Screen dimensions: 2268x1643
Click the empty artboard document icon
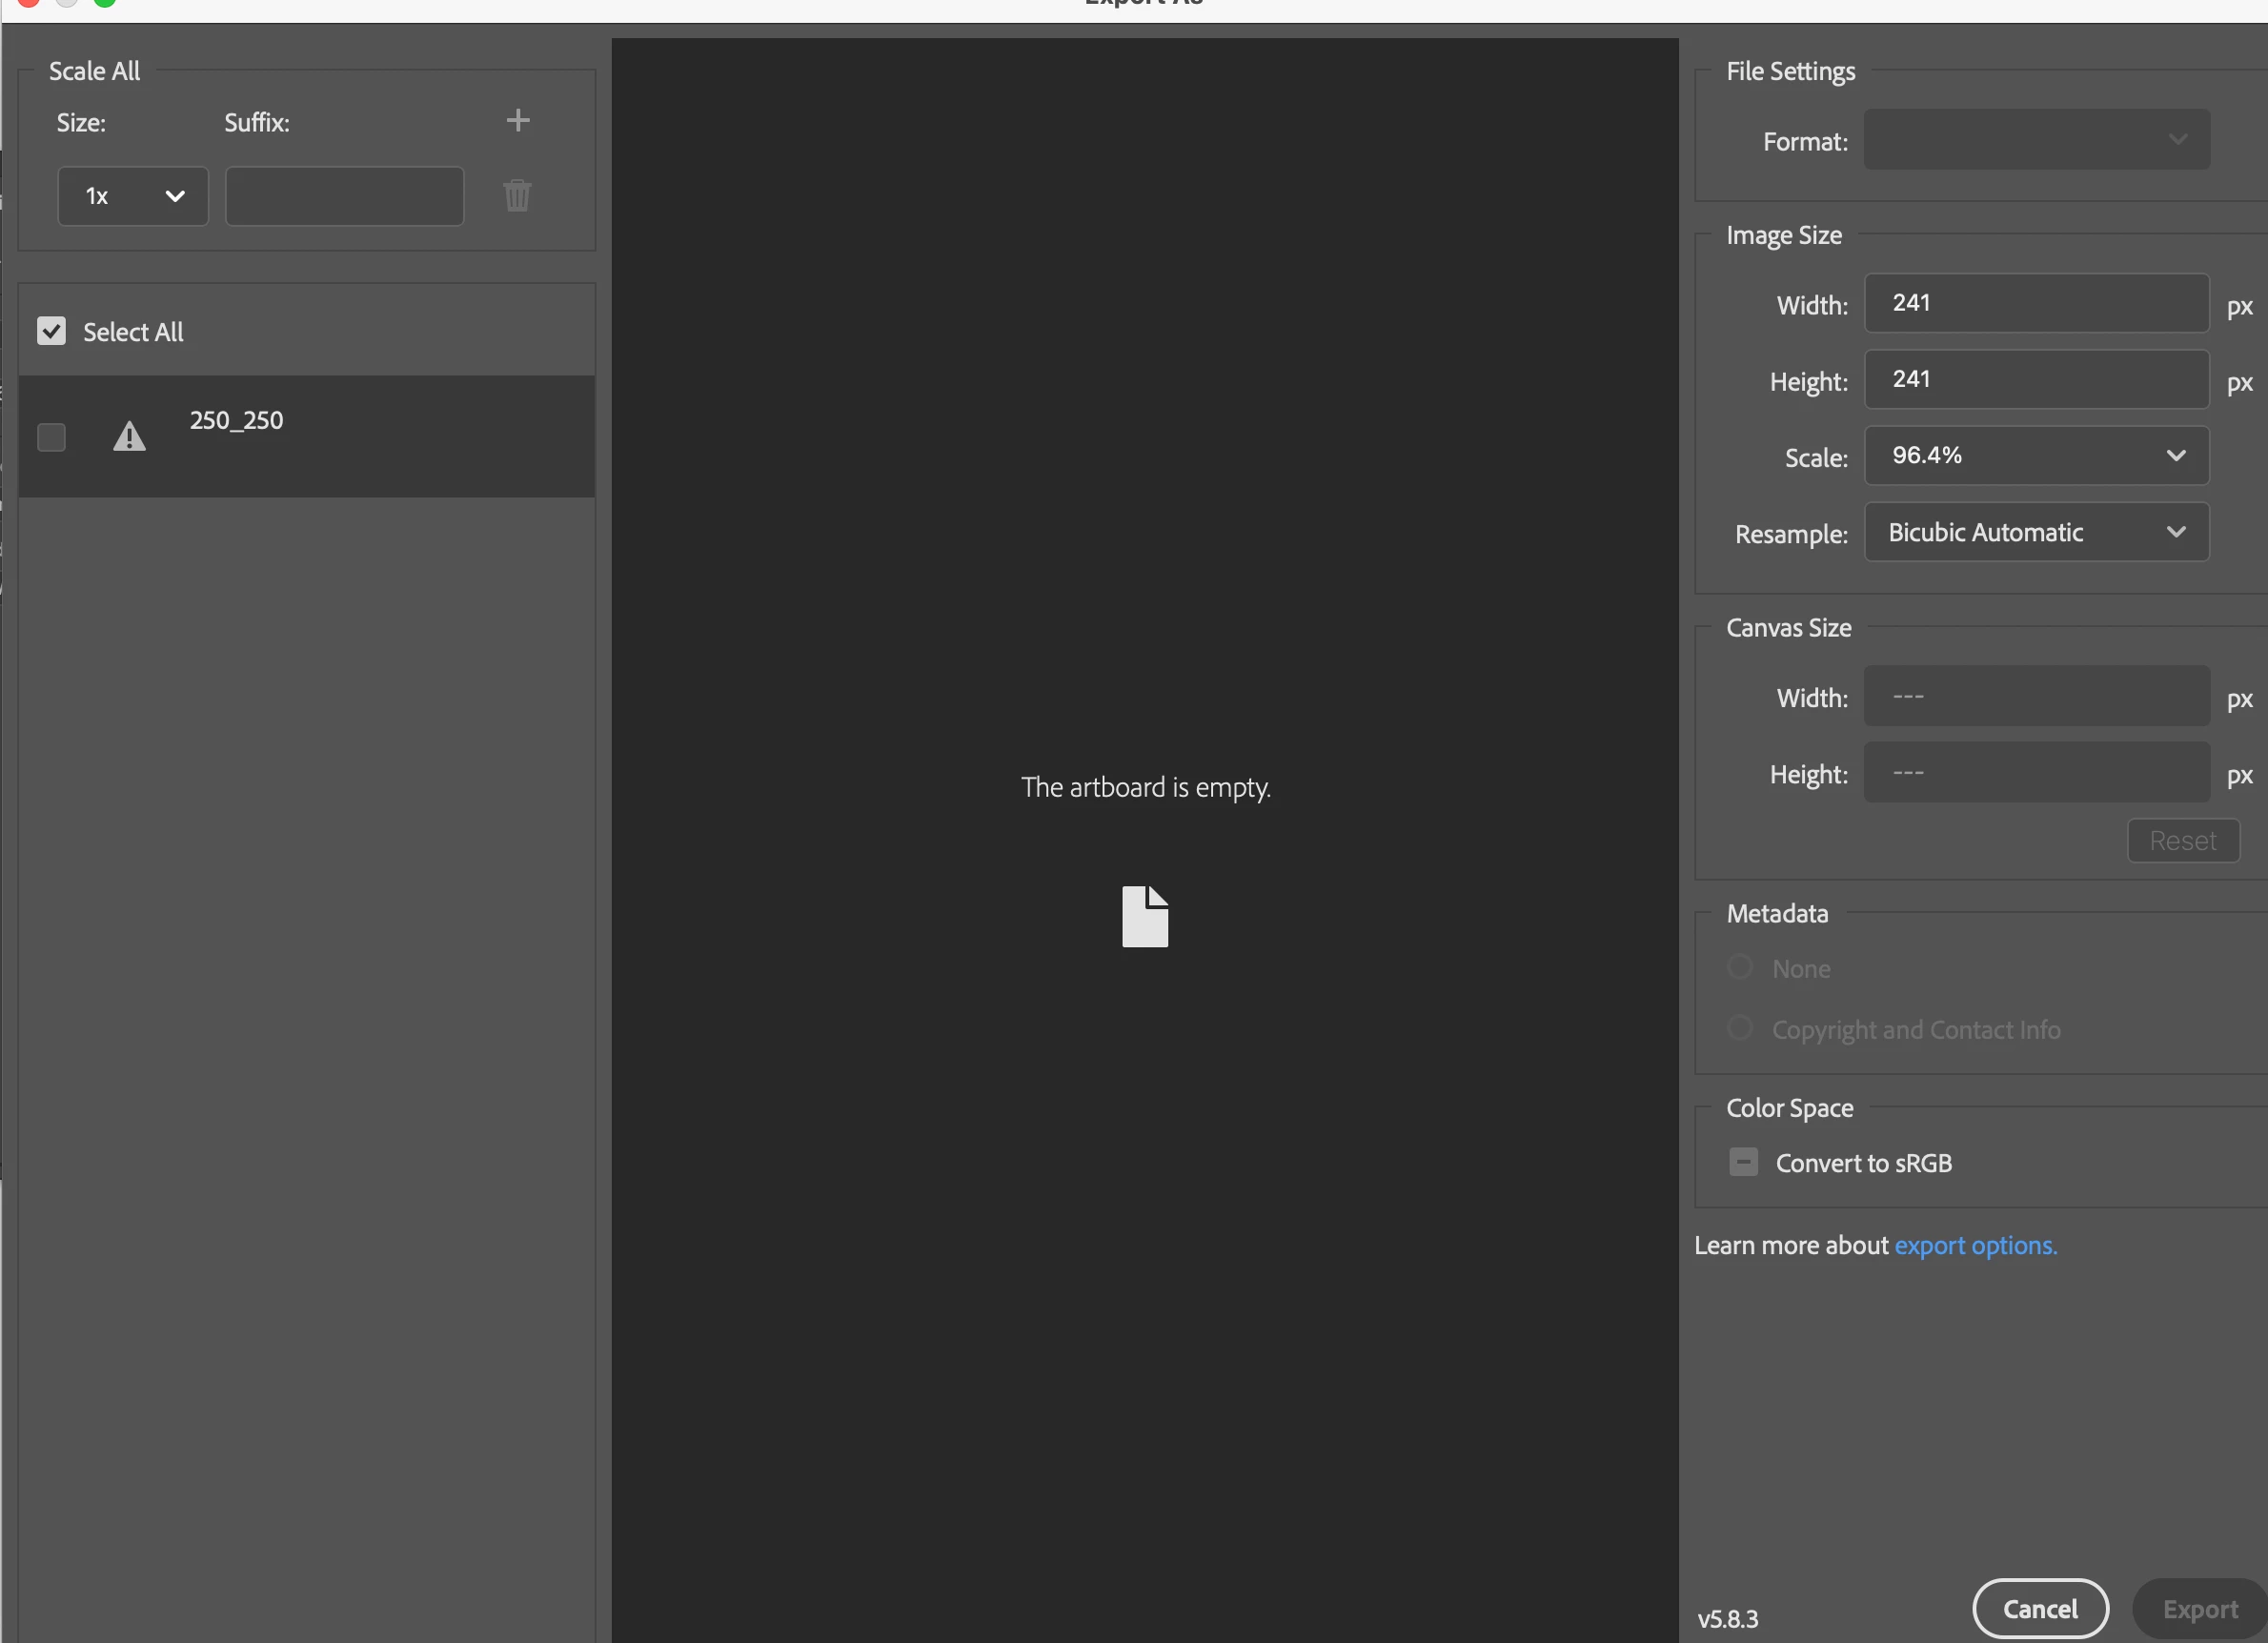(x=1144, y=916)
